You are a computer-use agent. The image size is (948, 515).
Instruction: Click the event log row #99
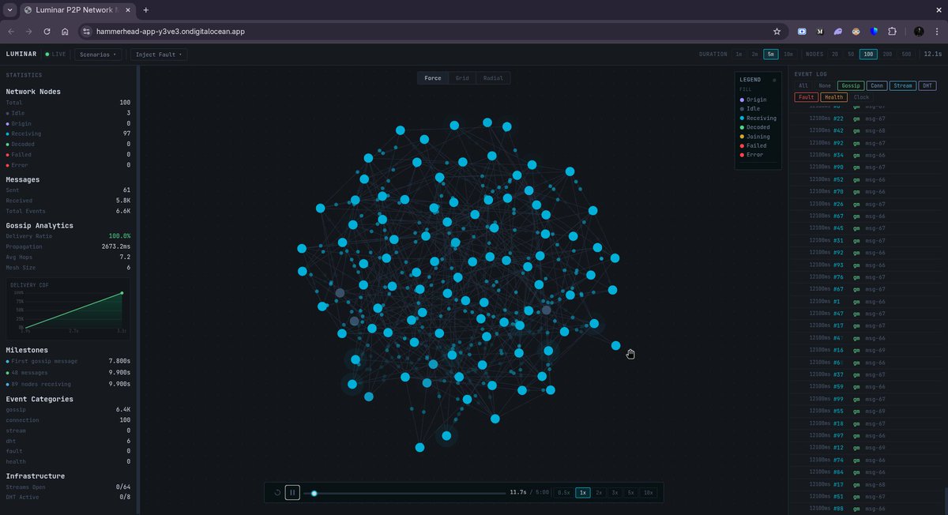pos(867,399)
